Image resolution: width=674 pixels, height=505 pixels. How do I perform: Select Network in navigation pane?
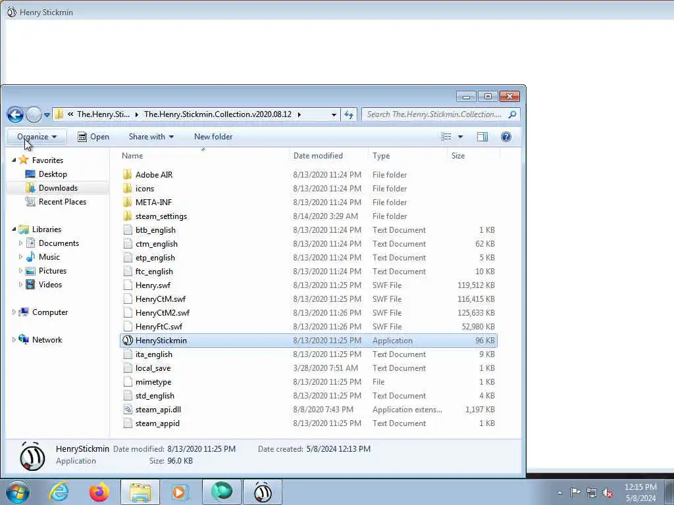pos(47,340)
